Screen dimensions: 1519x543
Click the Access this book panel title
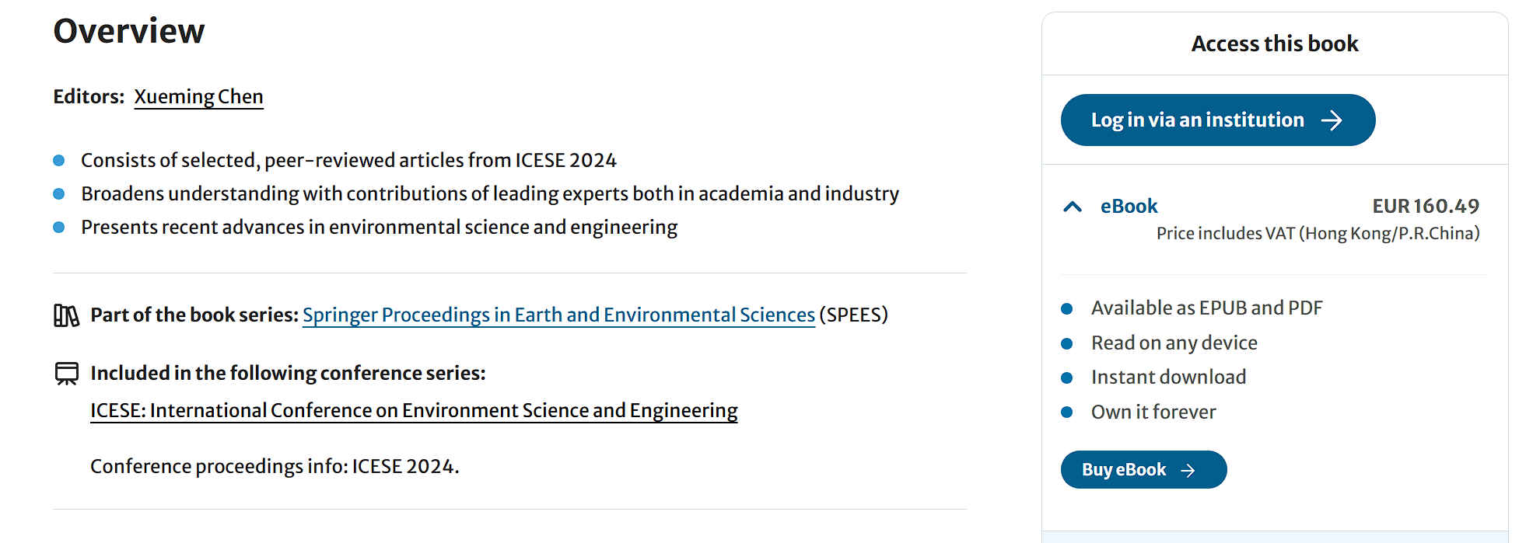click(1275, 44)
